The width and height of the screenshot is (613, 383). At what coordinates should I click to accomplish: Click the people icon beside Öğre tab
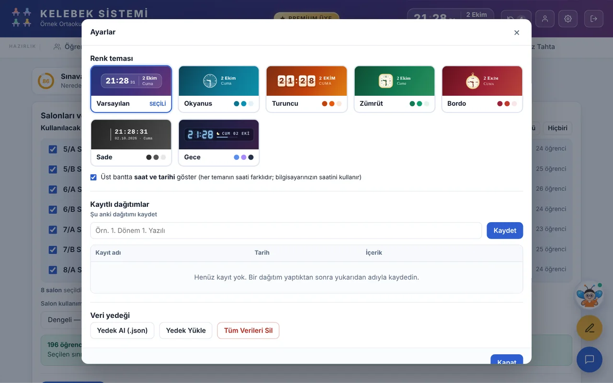[x=57, y=46]
